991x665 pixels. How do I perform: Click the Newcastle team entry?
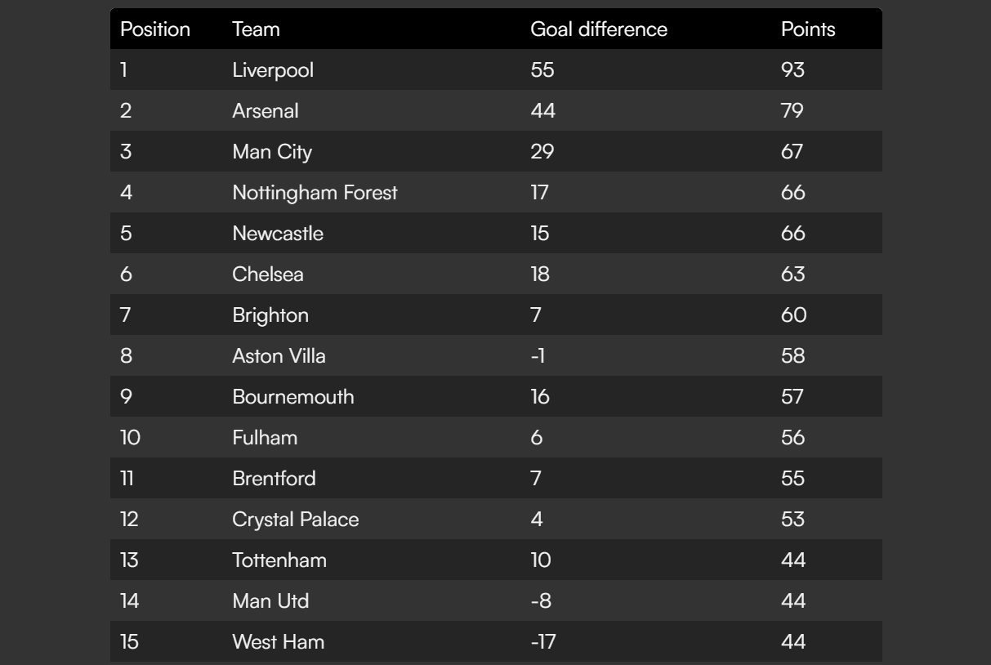point(278,234)
